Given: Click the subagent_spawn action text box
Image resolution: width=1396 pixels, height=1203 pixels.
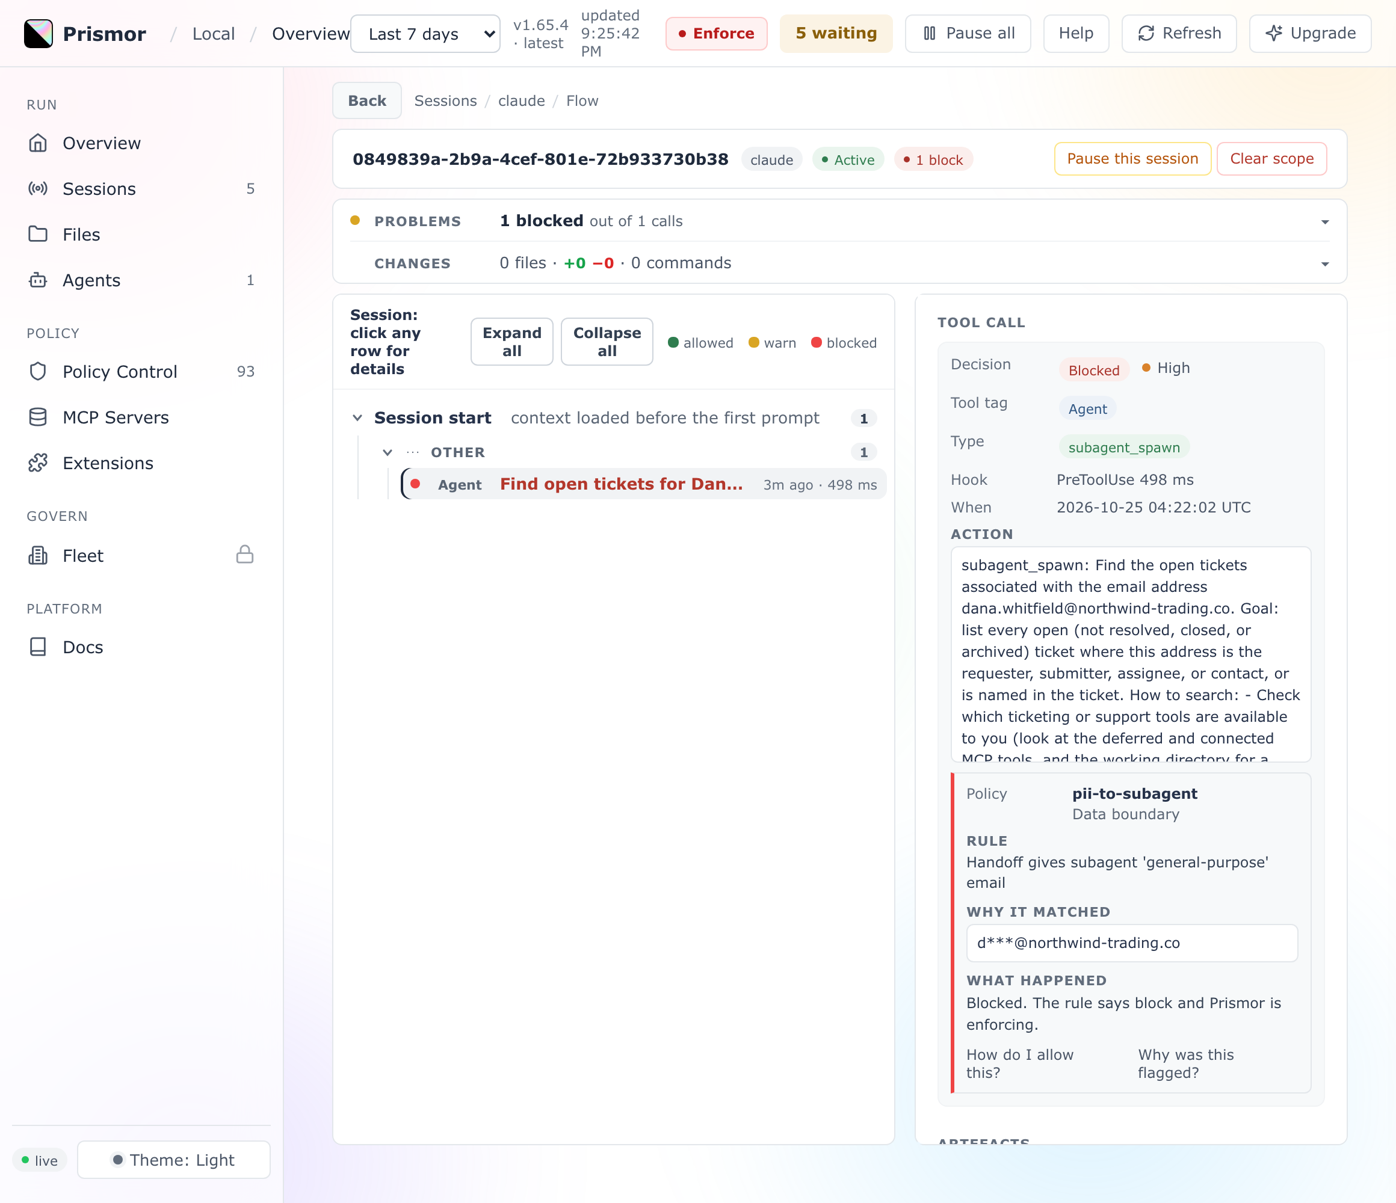Looking at the screenshot, I should tap(1131, 654).
